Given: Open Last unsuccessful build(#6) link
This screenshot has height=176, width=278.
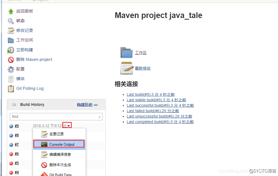Looking at the screenshot, I should click(159, 117).
